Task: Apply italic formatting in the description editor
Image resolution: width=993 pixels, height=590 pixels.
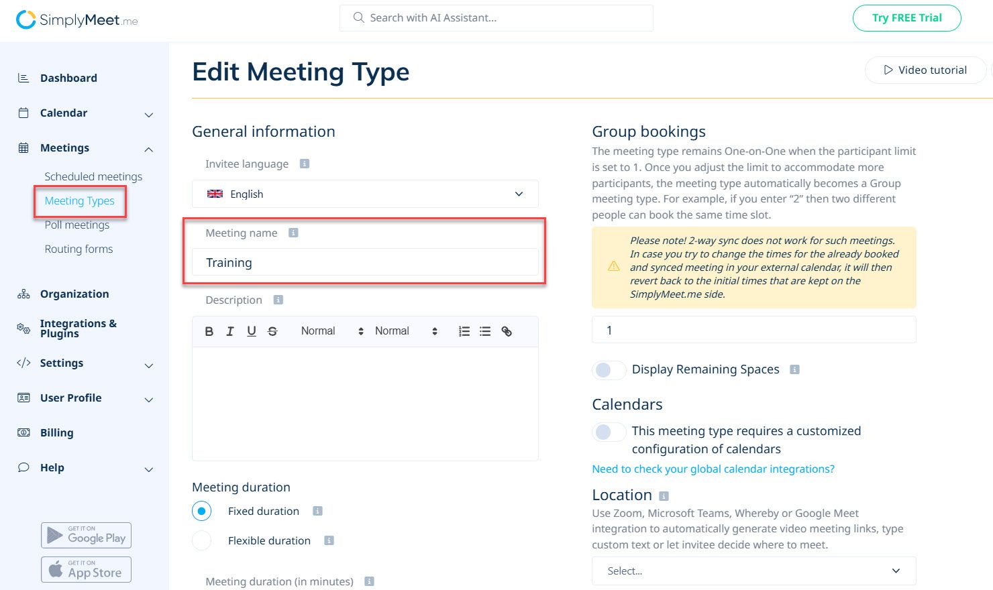Action: click(230, 331)
